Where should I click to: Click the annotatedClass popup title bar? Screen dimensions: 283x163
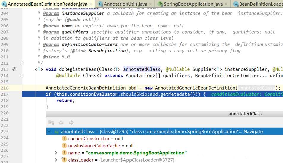click(x=165, y=114)
